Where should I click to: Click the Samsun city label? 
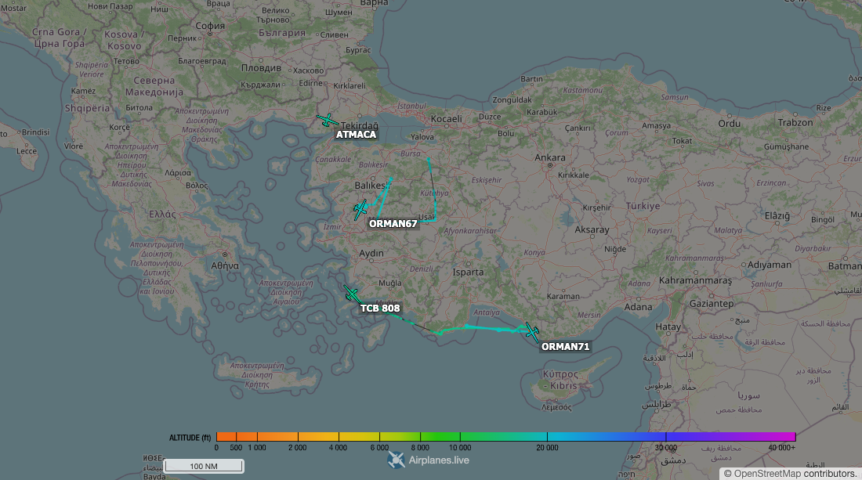[x=675, y=97]
